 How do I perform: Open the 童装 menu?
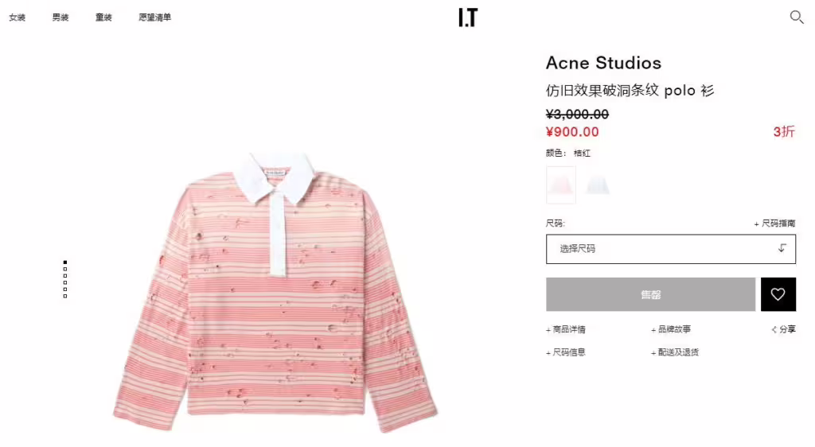click(x=103, y=17)
